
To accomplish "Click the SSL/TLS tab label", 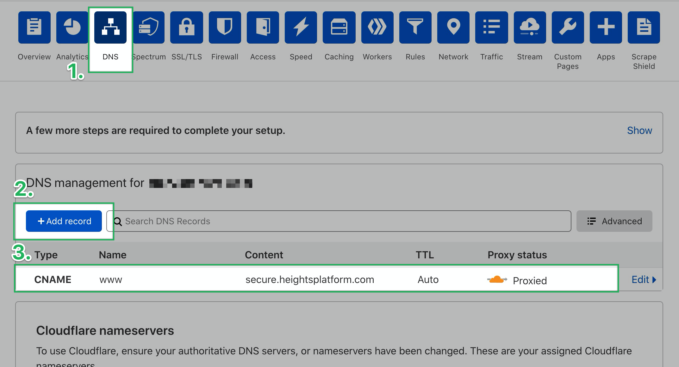I will click(187, 57).
